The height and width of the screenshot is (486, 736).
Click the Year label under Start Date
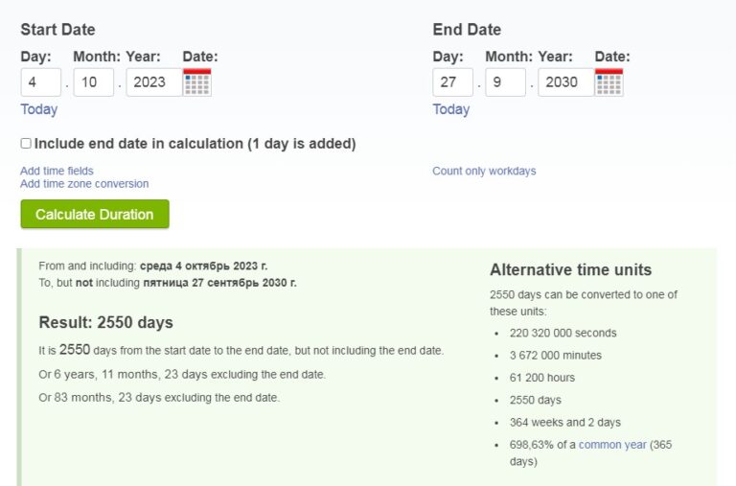[143, 57]
